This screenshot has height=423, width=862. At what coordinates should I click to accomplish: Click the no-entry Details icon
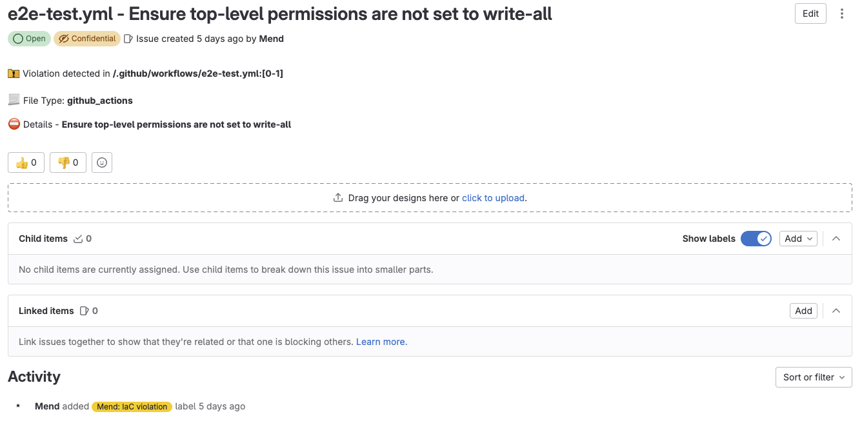pos(14,123)
